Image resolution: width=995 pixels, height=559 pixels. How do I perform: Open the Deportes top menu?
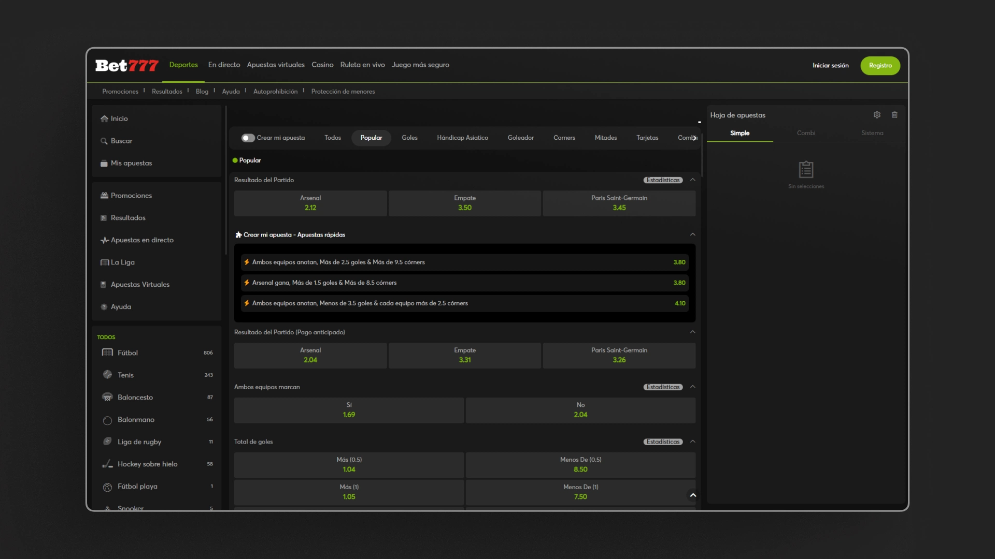(x=183, y=65)
